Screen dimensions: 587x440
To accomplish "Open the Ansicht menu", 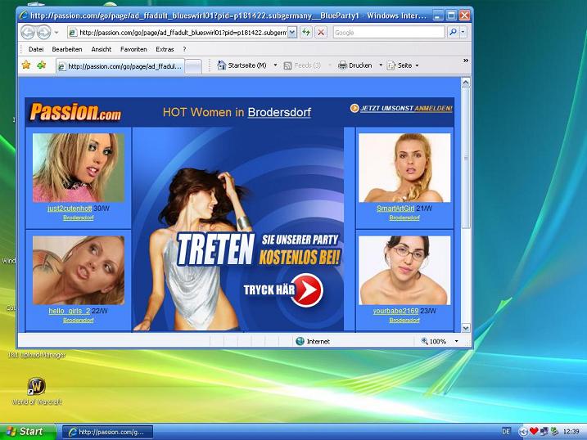I will click(101, 49).
